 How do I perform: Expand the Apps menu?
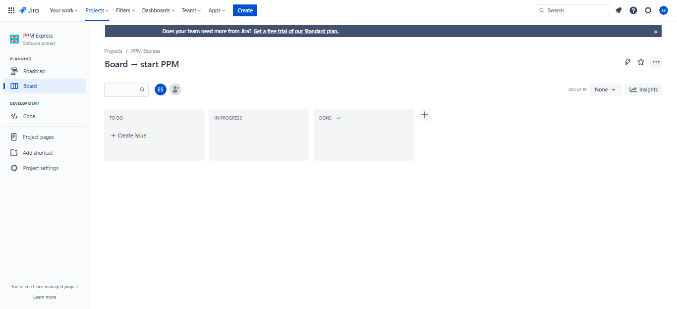coord(217,10)
